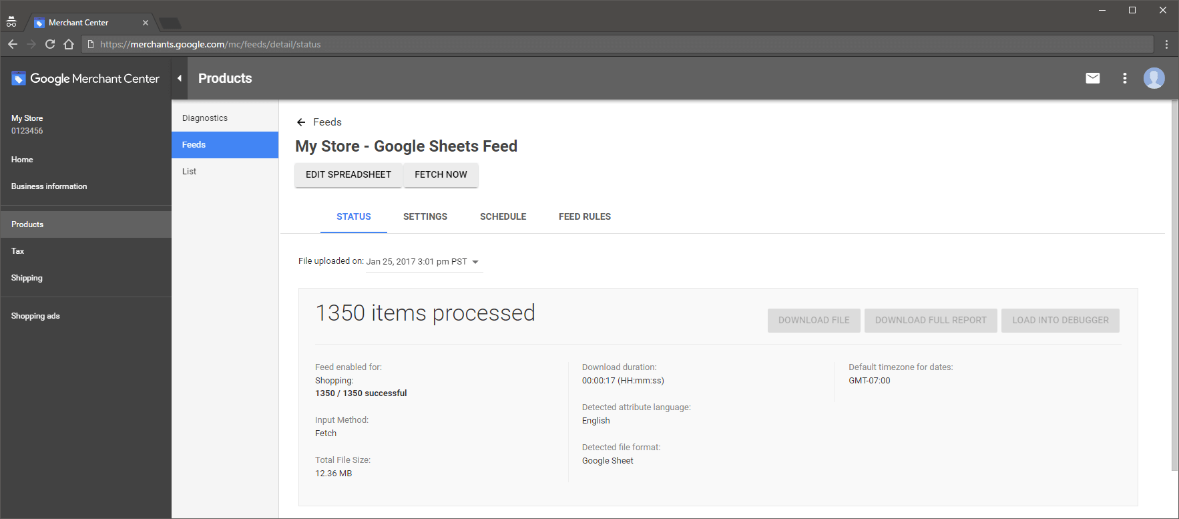1179x519 pixels.
Task: Reload the Merchant Center page
Action: (x=50, y=44)
